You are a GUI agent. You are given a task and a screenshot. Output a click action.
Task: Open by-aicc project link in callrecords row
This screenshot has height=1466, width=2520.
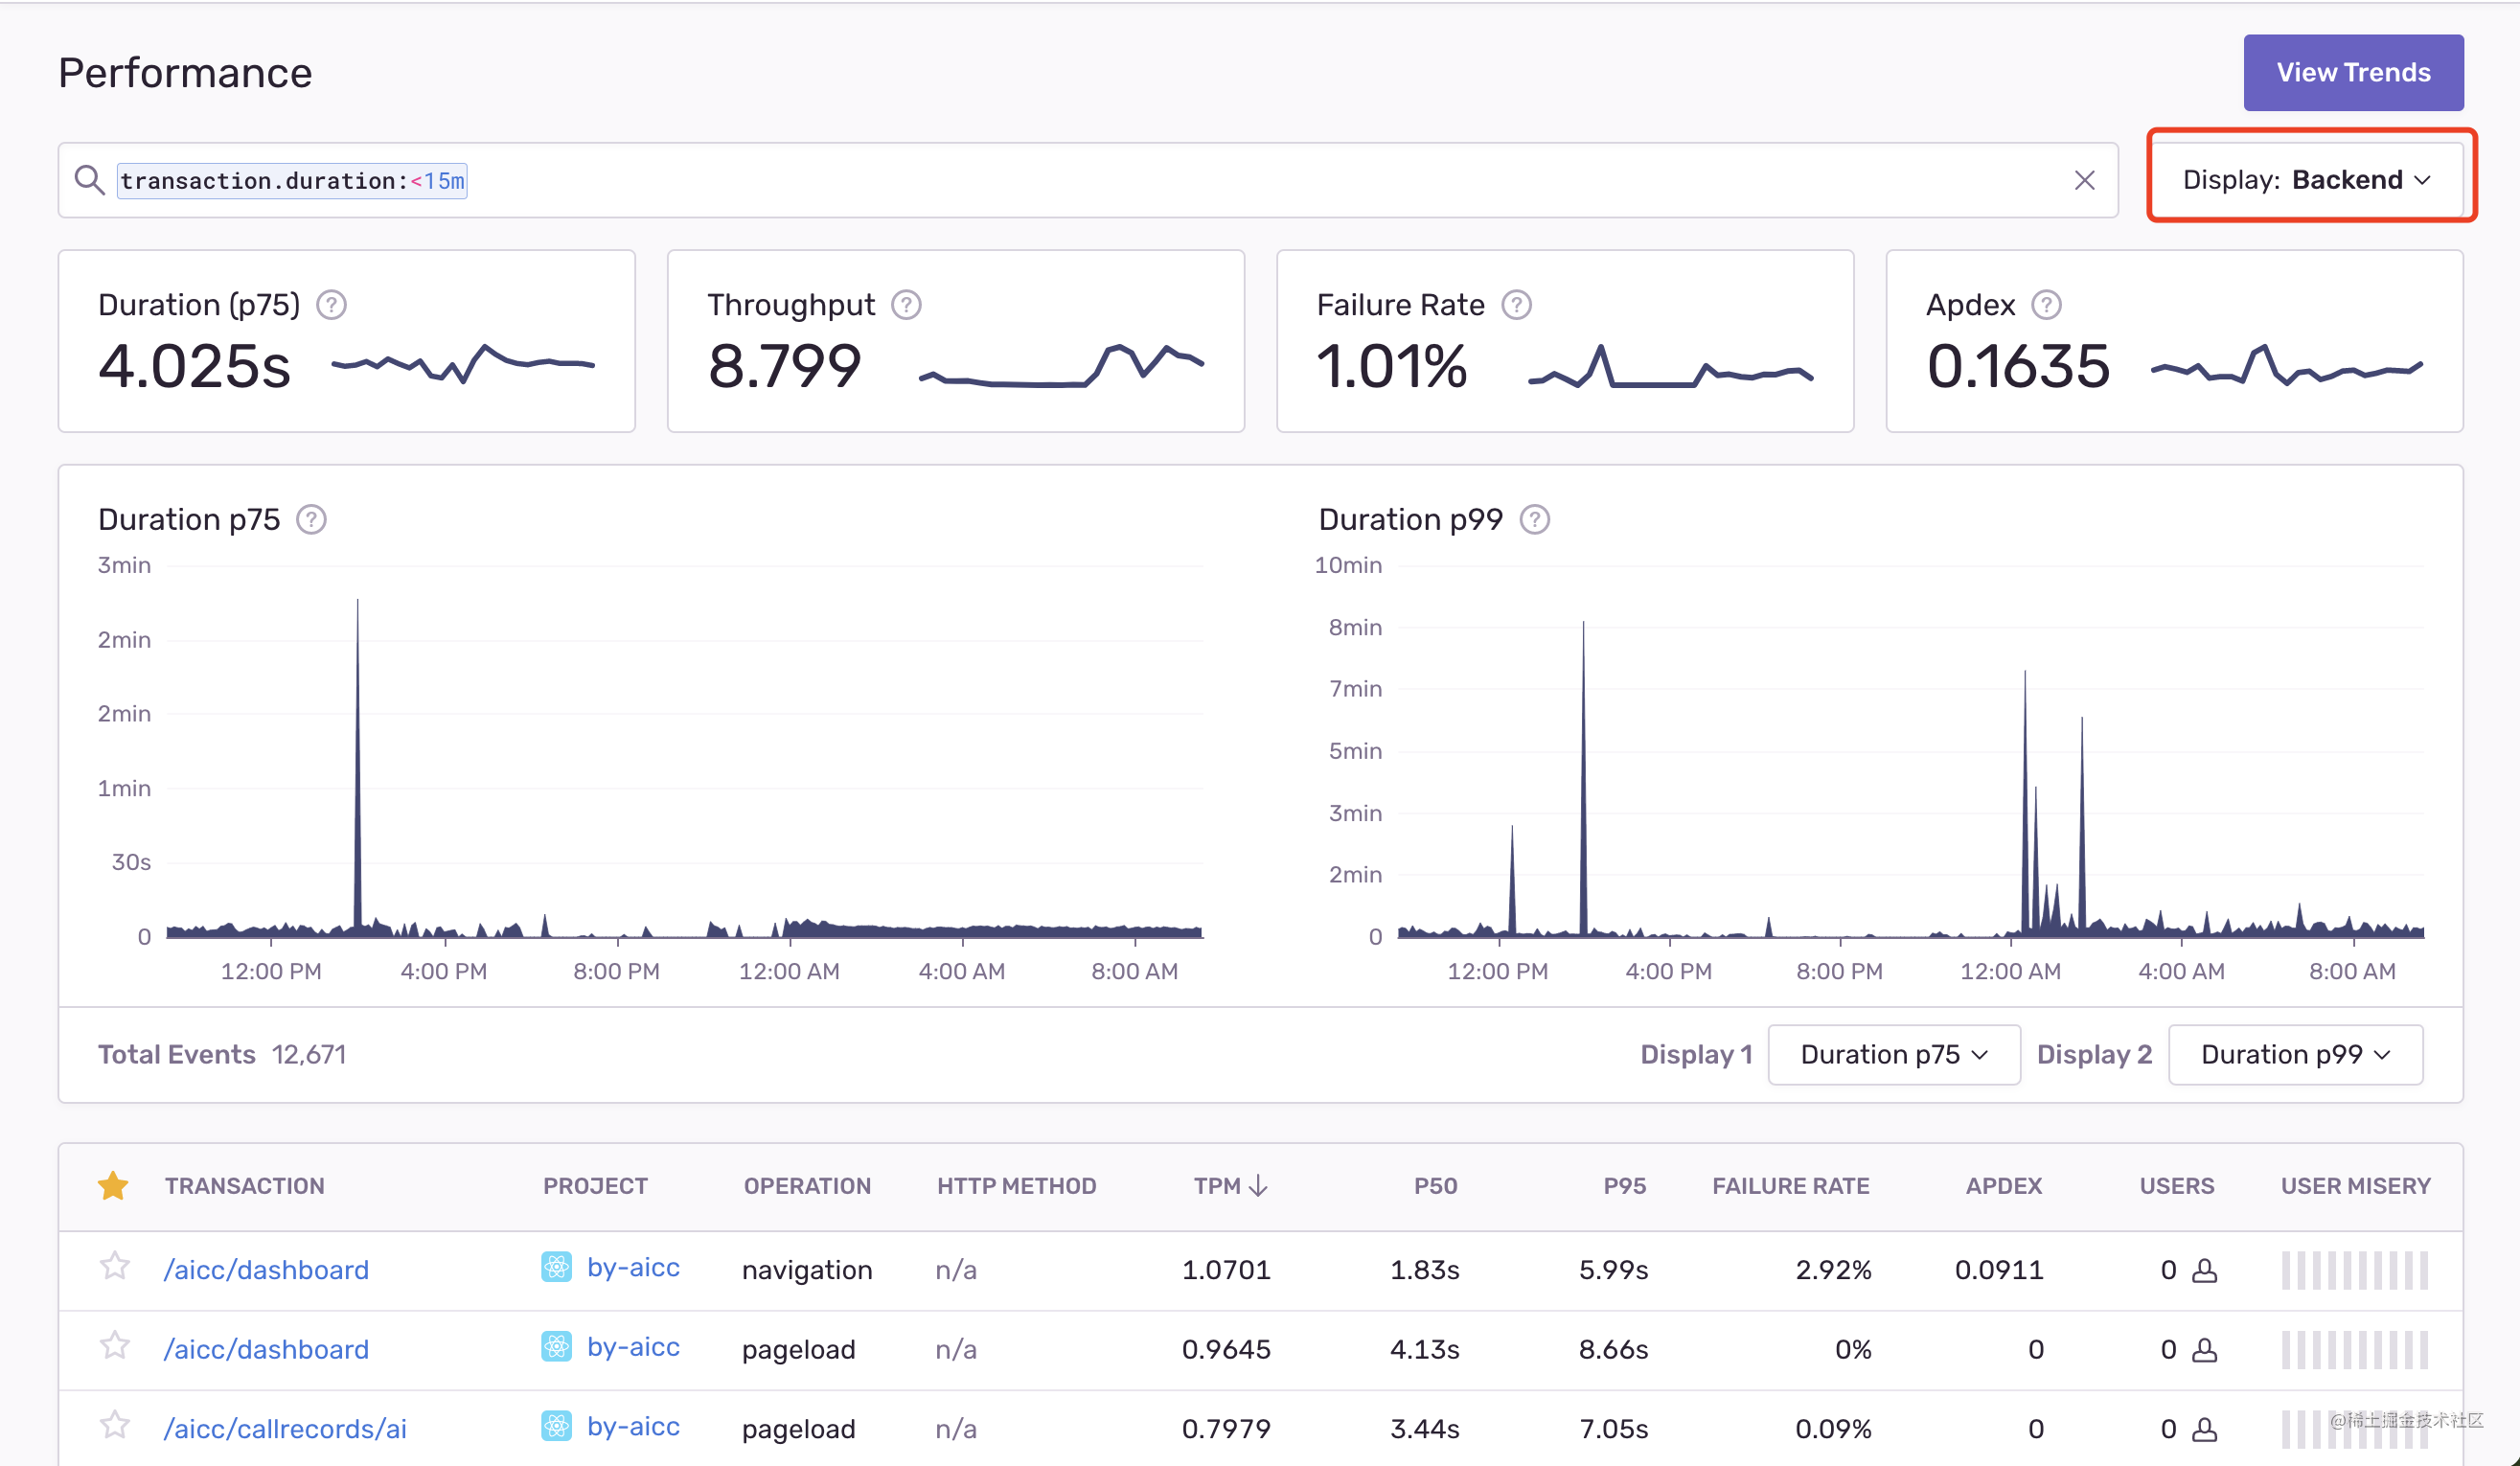tap(633, 1427)
